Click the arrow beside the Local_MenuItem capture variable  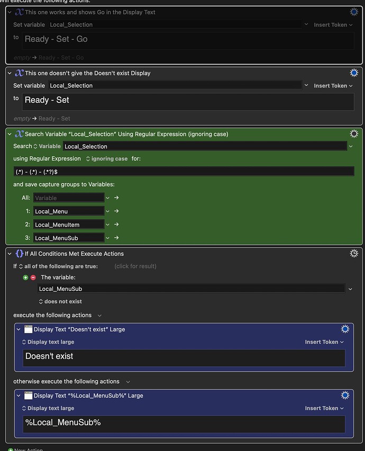tap(115, 224)
